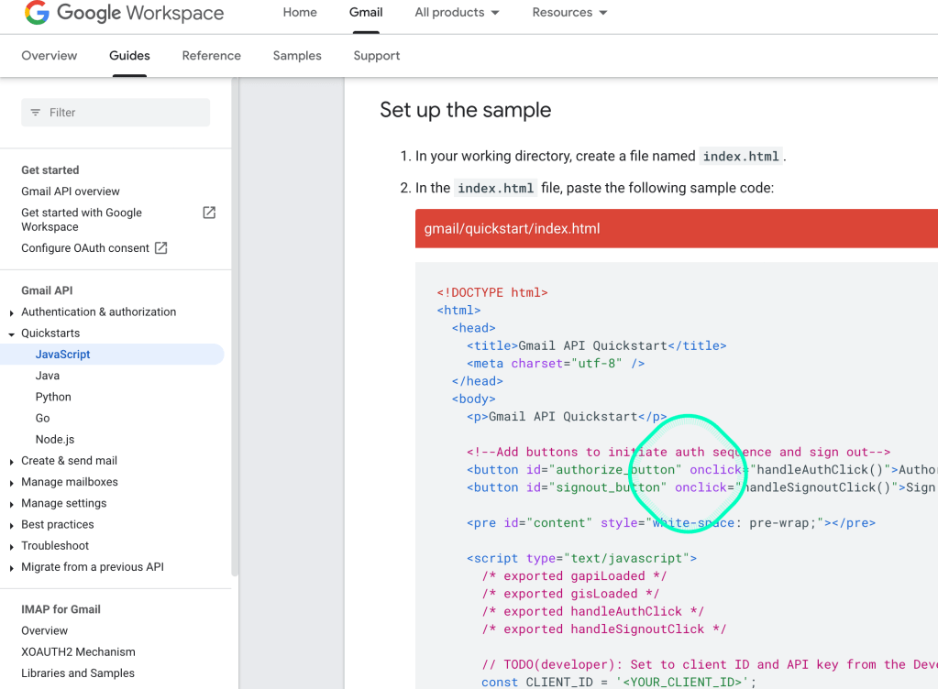Switch to the Overview tab
Image resolution: width=938 pixels, height=689 pixels.
click(49, 56)
